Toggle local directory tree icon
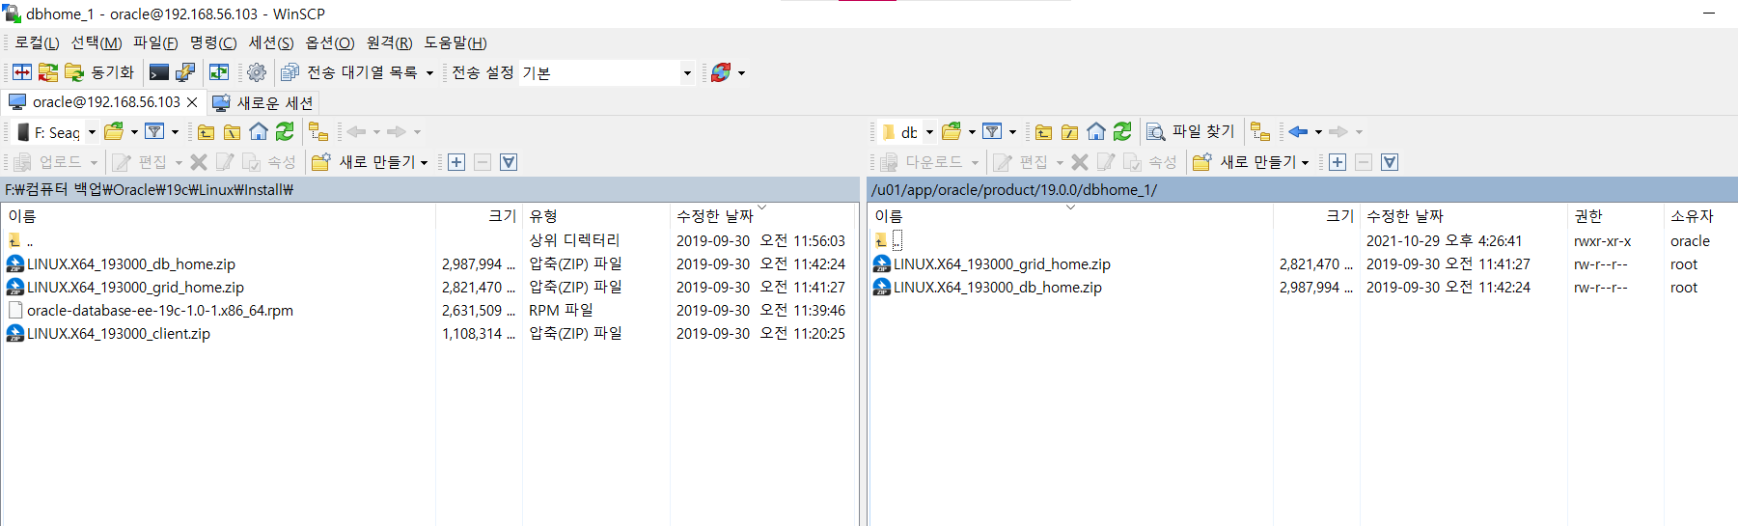This screenshot has height=526, width=1738. click(318, 132)
